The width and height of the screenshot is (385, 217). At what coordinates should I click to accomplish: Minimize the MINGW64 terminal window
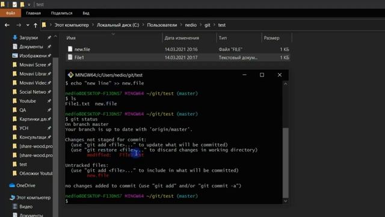pyautogui.click(x=244, y=75)
